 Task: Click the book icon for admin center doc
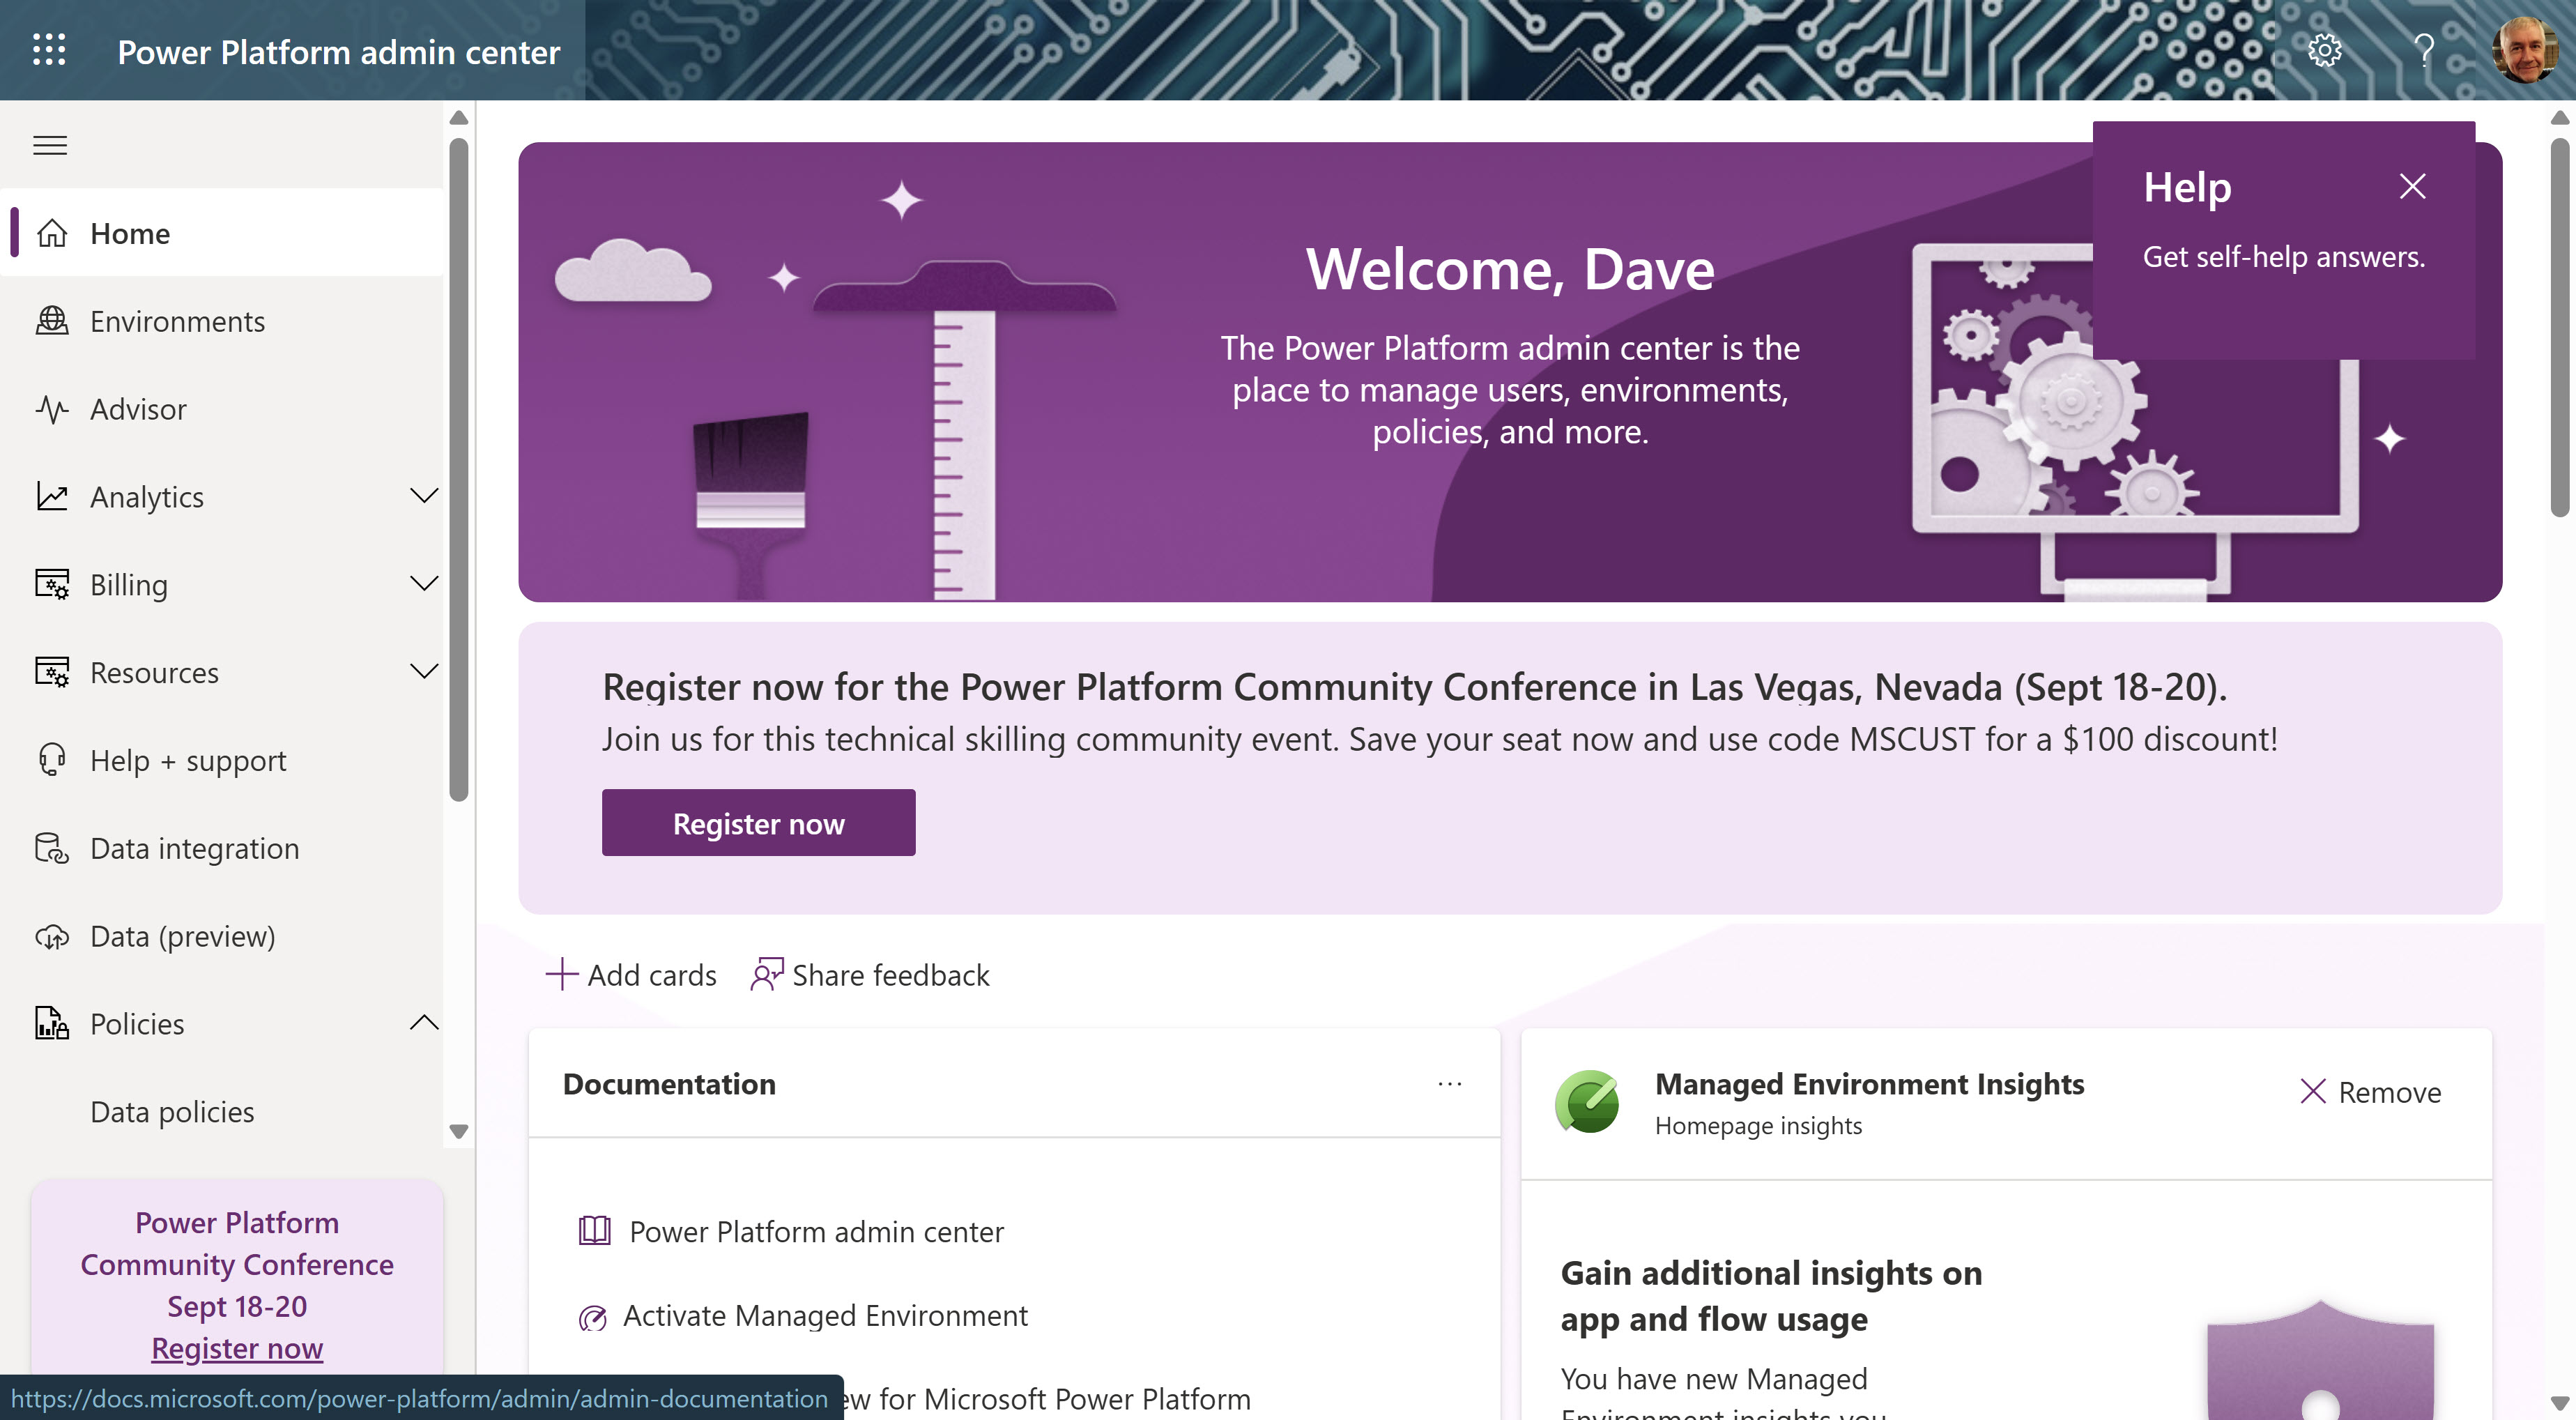click(595, 1231)
